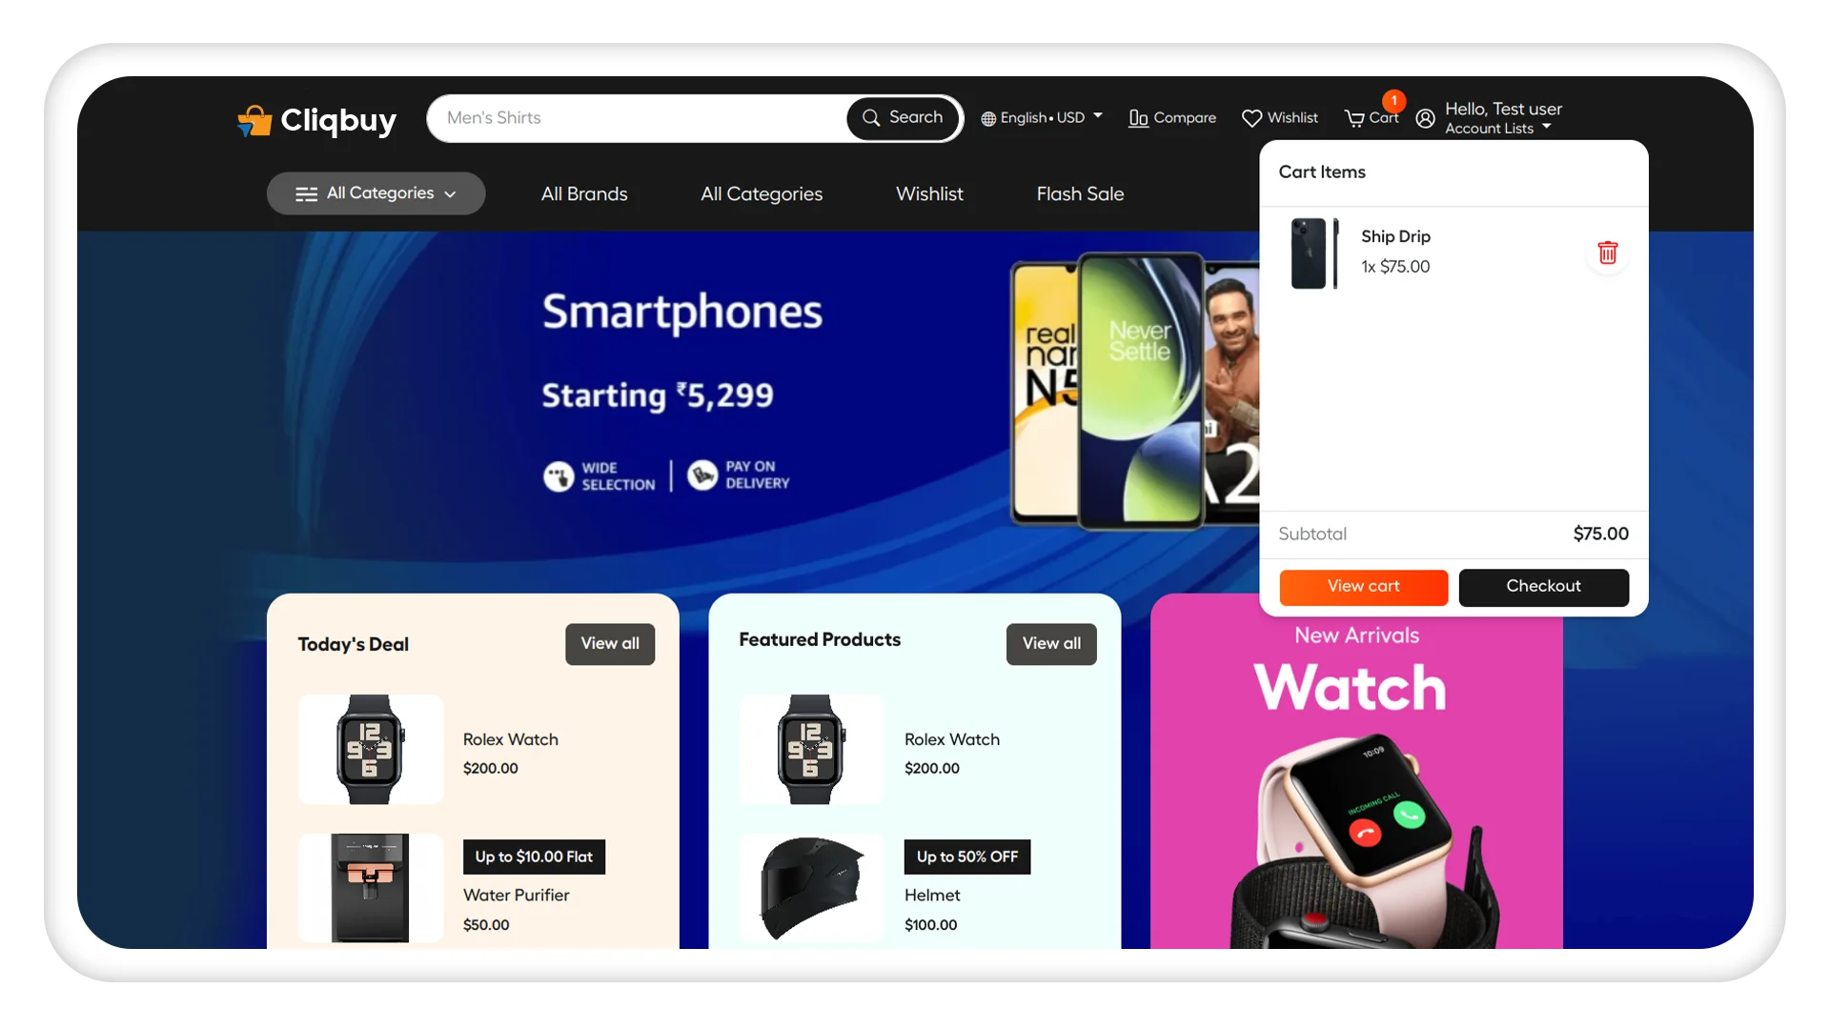Click the globe language icon
Screen dimensions: 1830x1029
[x=987, y=118]
